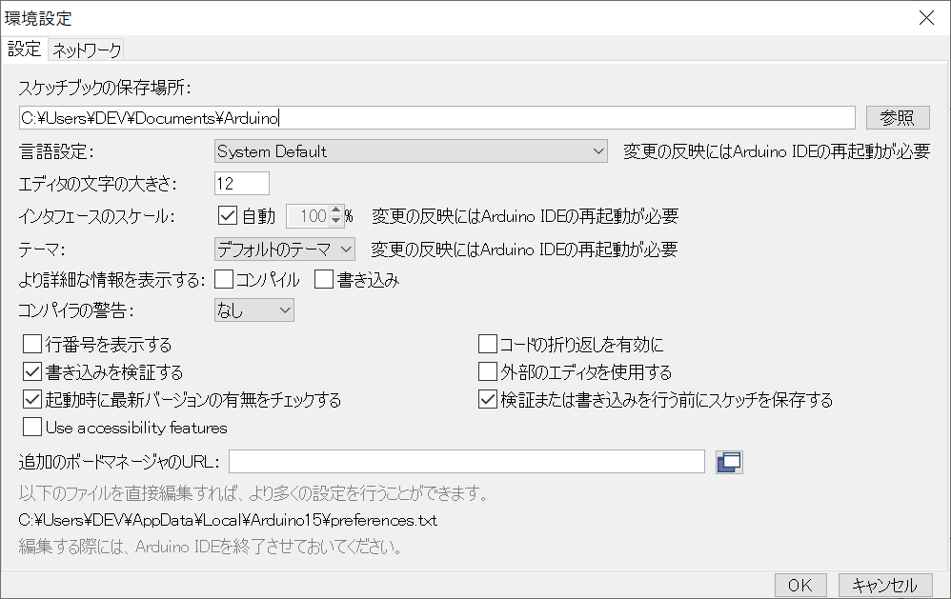
Task: Increase interface scale with up arrow
Action: 336,210
